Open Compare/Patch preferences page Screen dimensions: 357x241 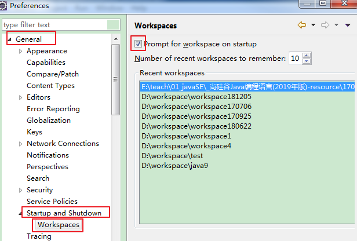(53, 74)
